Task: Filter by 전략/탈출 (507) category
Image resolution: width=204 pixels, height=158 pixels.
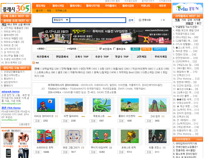Action: point(69,69)
